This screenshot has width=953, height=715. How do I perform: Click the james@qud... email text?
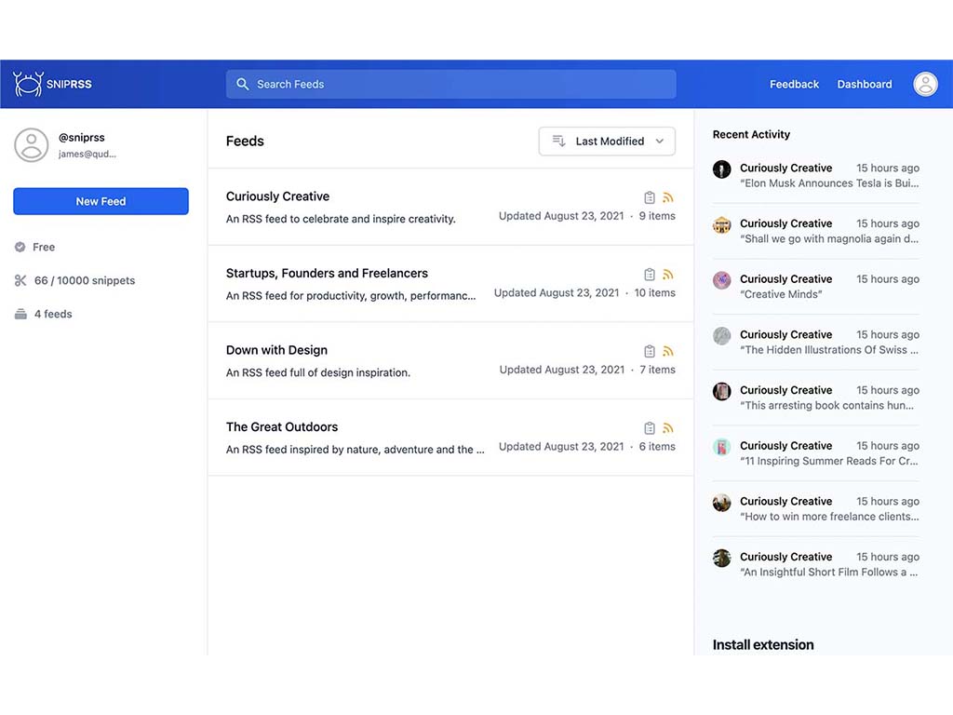pyautogui.click(x=87, y=154)
